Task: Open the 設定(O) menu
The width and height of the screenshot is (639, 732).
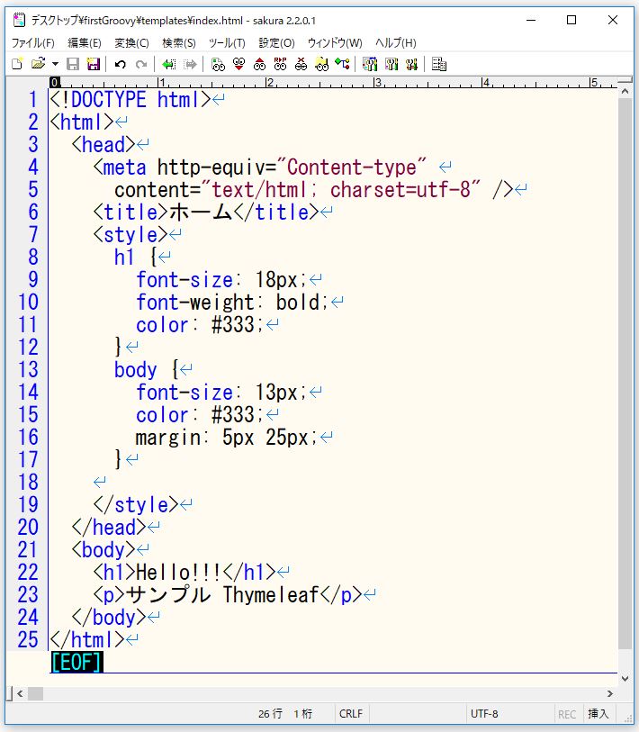Action: [x=276, y=43]
